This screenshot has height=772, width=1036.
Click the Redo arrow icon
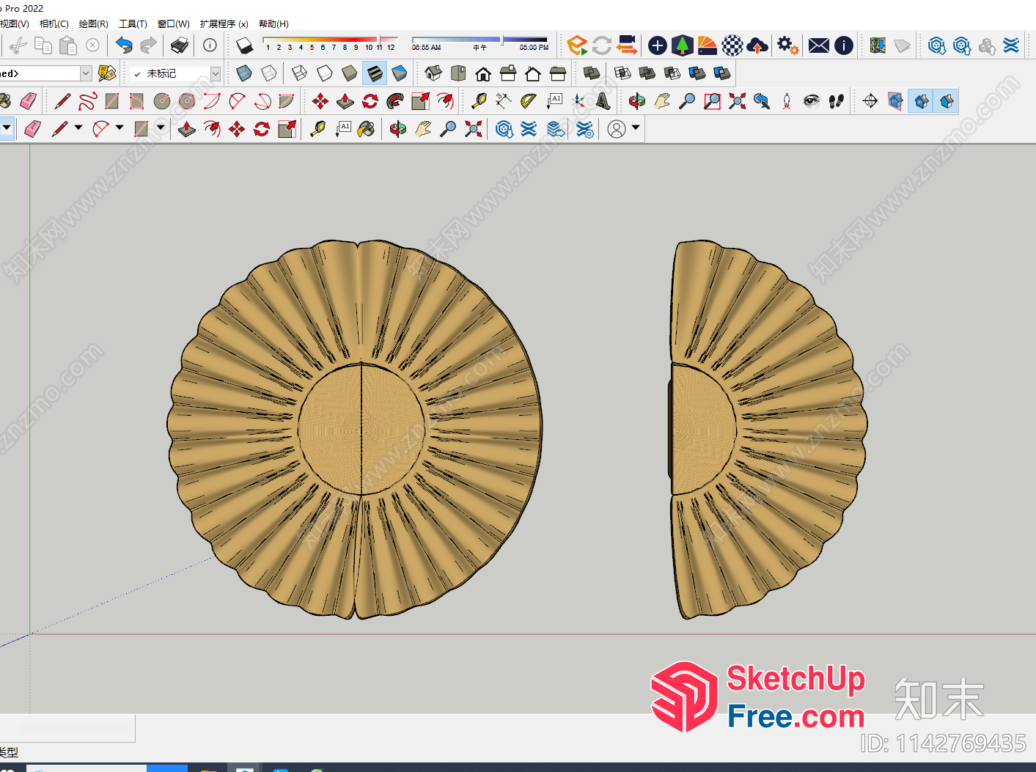point(148,45)
